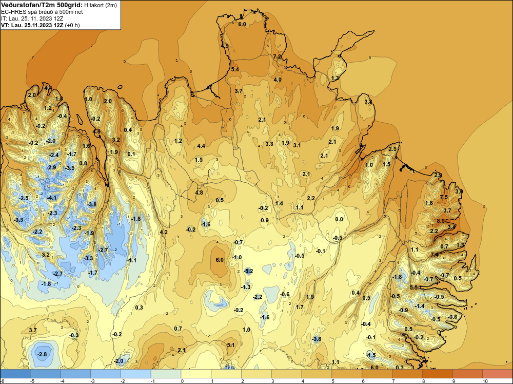513x384 pixels.
Task: Click the 3.0 temperature value
Action: click(x=459, y=191)
